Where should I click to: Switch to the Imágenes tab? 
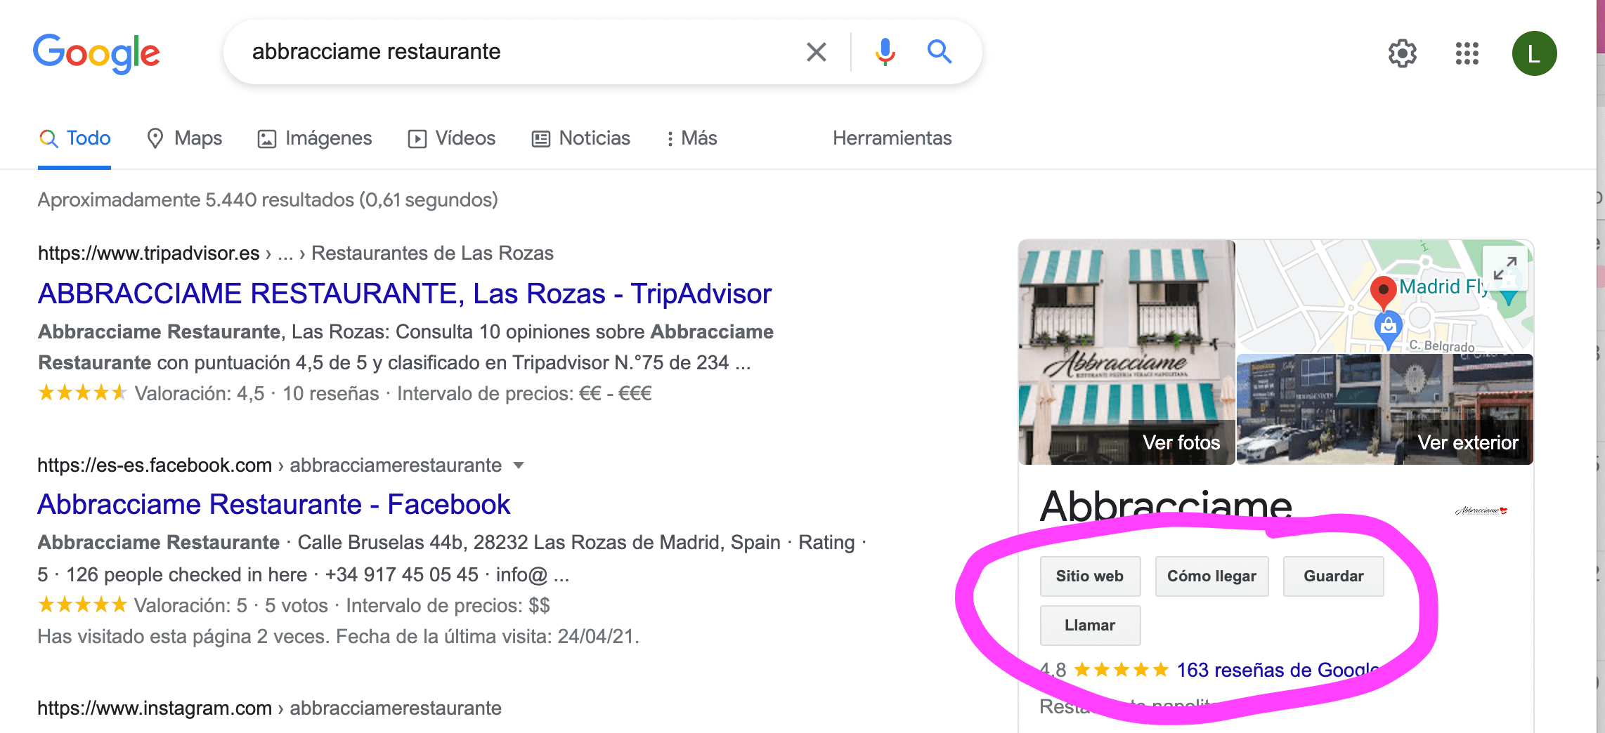pyautogui.click(x=315, y=138)
